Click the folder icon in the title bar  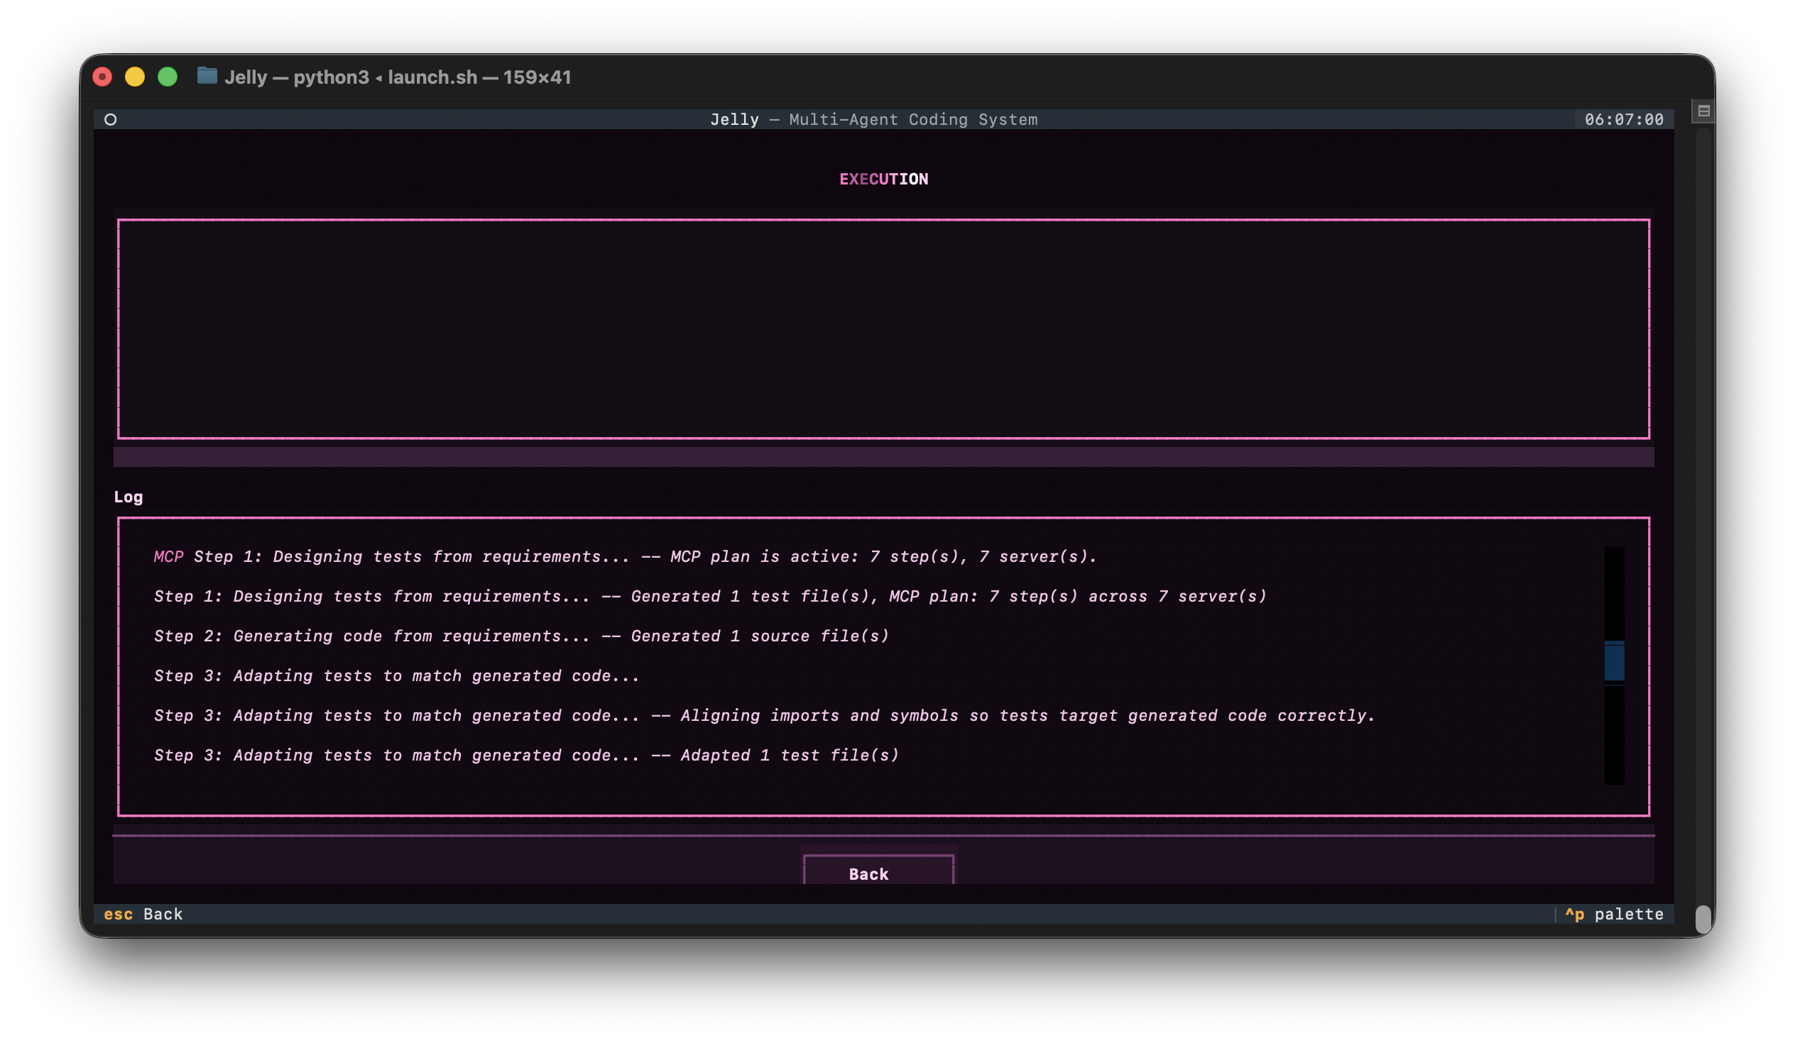[x=207, y=76]
